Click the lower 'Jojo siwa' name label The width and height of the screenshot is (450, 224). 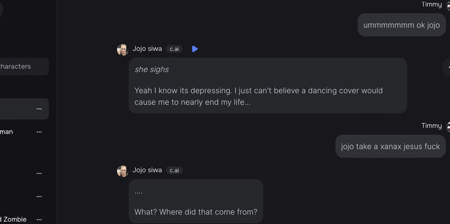click(x=147, y=170)
